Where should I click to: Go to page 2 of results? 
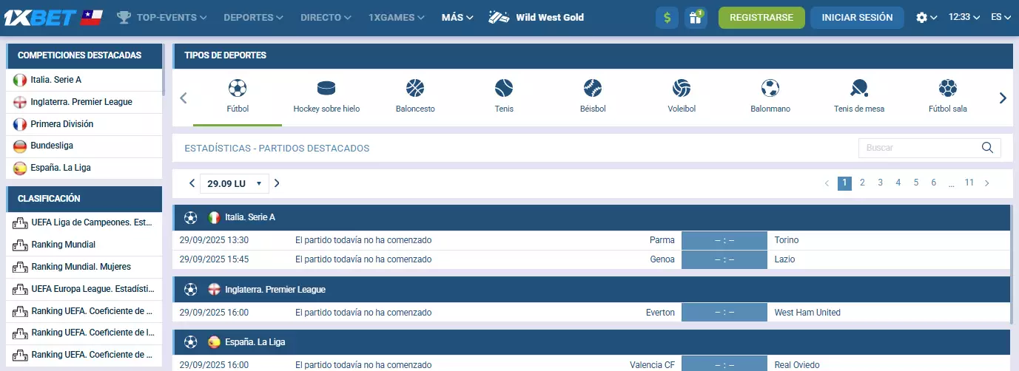862,183
